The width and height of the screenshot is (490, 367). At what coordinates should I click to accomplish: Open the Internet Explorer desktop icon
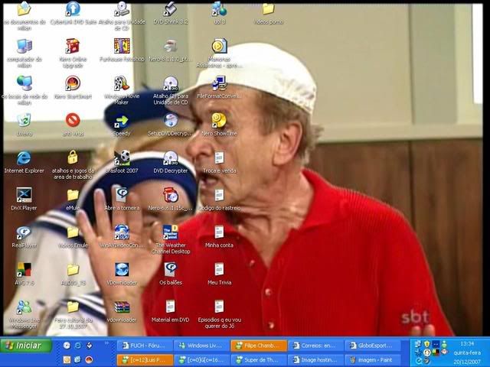24,158
